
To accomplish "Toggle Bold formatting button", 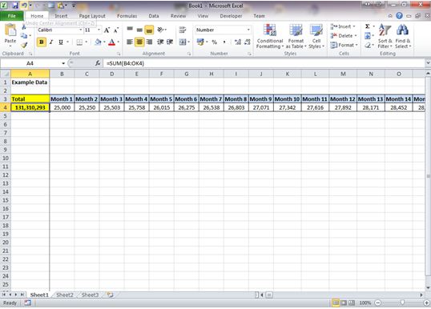I will 42,42.
